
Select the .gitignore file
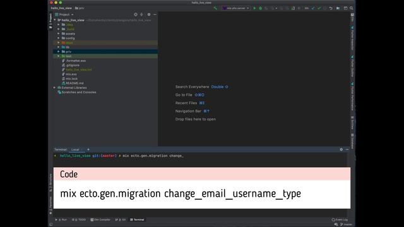tap(71, 65)
